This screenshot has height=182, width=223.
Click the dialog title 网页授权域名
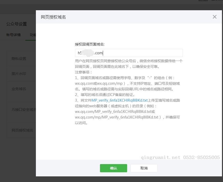(53, 17)
